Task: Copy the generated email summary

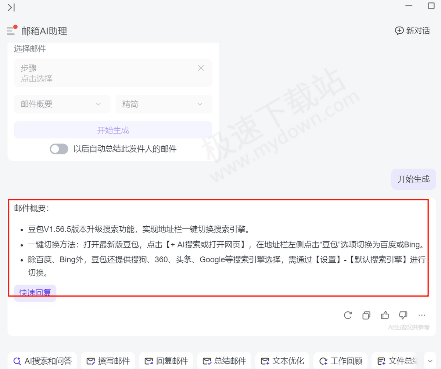Action: (x=366, y=315)
